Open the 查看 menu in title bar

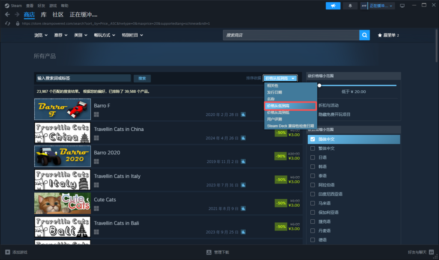(30, 6)
